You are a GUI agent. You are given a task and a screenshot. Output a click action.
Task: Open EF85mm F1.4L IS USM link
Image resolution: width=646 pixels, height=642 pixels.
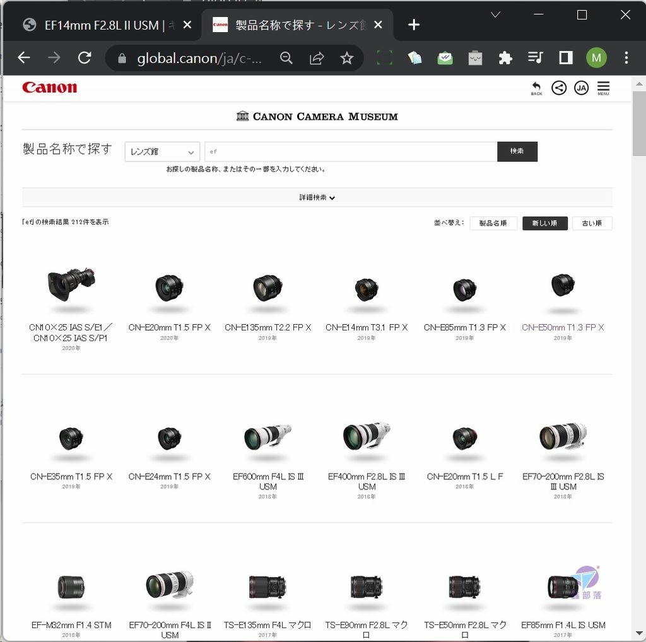pos(563,626)
